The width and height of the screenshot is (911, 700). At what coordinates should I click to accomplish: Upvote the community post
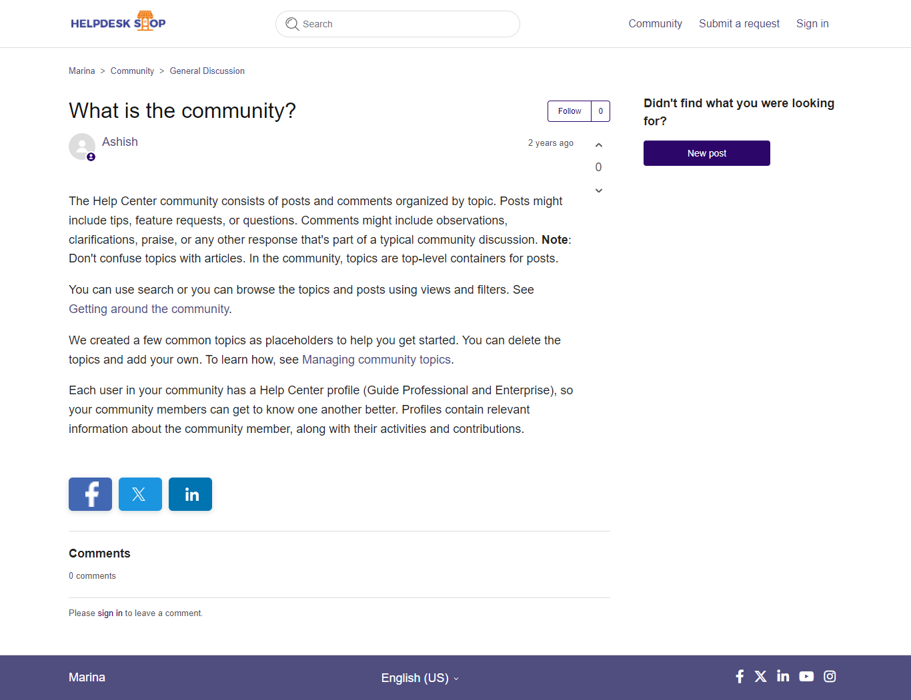[599, 145]
